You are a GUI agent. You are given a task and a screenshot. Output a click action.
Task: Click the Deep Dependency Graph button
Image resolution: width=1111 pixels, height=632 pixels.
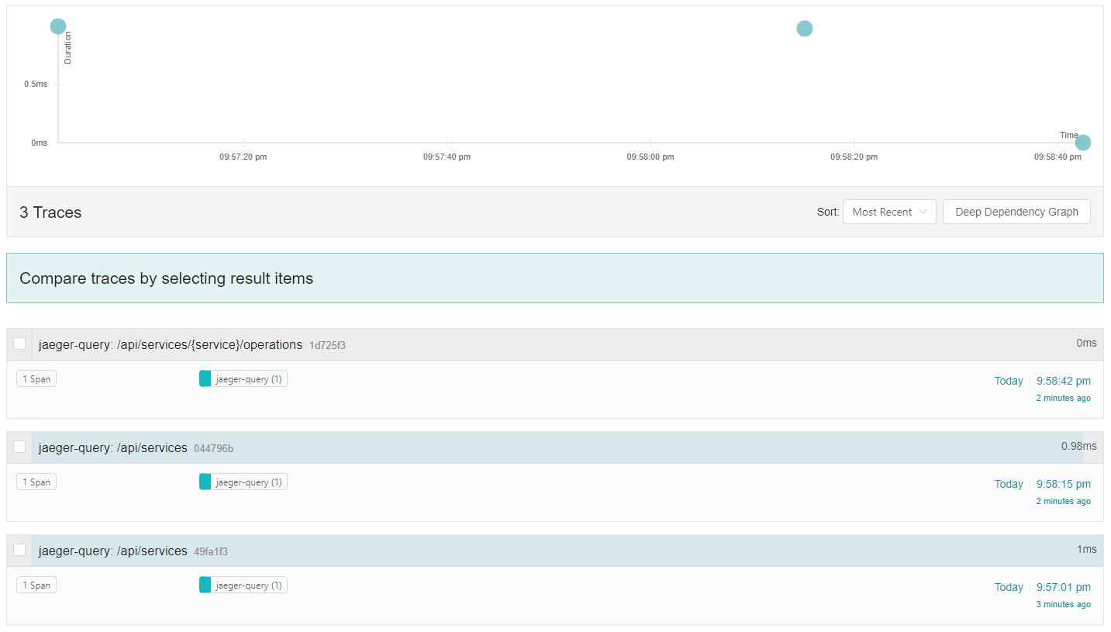coord(1016,212)
